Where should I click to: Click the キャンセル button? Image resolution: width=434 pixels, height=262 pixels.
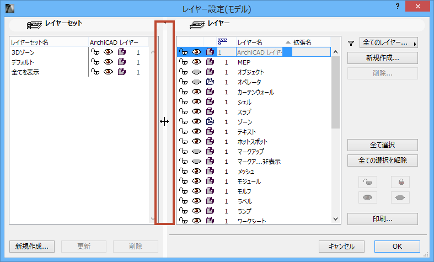point(341,247)
